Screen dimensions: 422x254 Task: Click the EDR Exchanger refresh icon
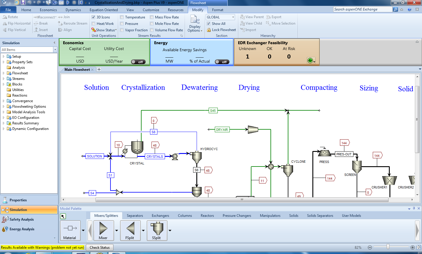tap(310, 60)
